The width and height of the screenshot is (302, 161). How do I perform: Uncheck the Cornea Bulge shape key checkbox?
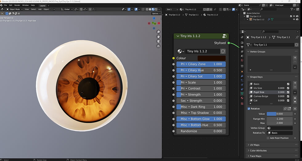tap(288, 96)
